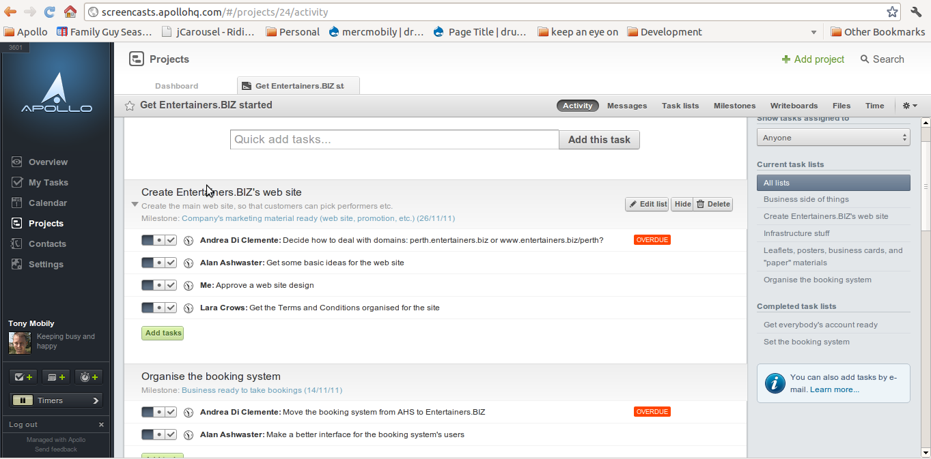Open the "Anyone" assignee dropdown

tap(833, 136)
